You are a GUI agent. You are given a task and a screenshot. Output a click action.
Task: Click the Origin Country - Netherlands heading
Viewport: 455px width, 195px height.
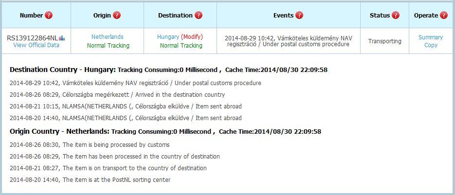click(59, 131)
